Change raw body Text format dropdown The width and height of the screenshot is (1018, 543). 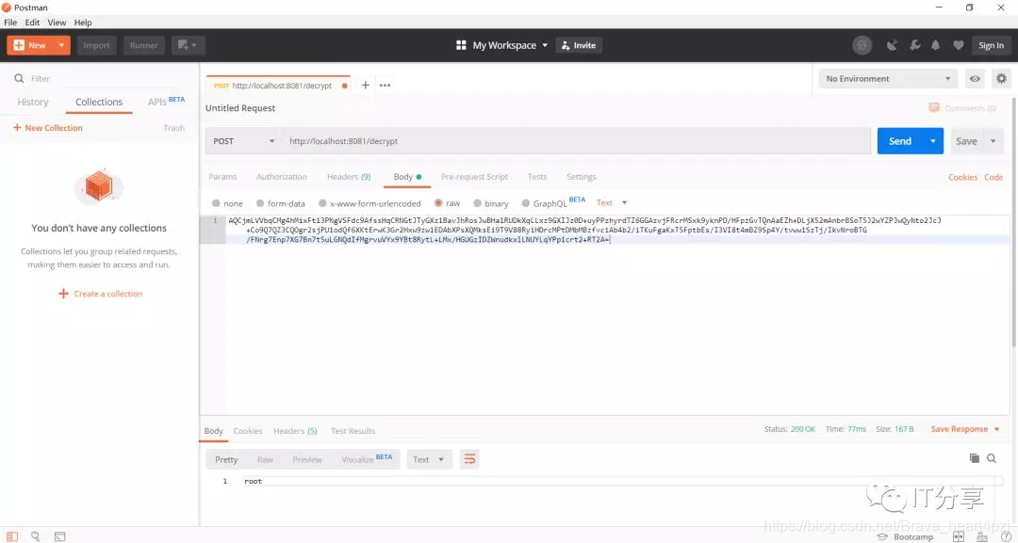612,203
